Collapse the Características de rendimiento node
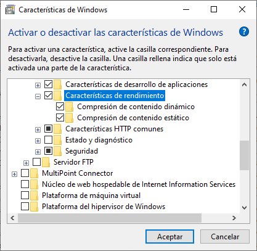This screenshot has height=251, width=257. [38, 96]
